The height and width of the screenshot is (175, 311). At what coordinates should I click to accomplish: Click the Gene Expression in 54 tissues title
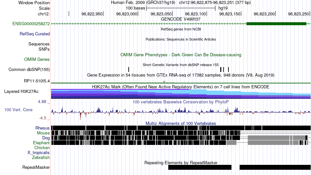coord(181,75)
